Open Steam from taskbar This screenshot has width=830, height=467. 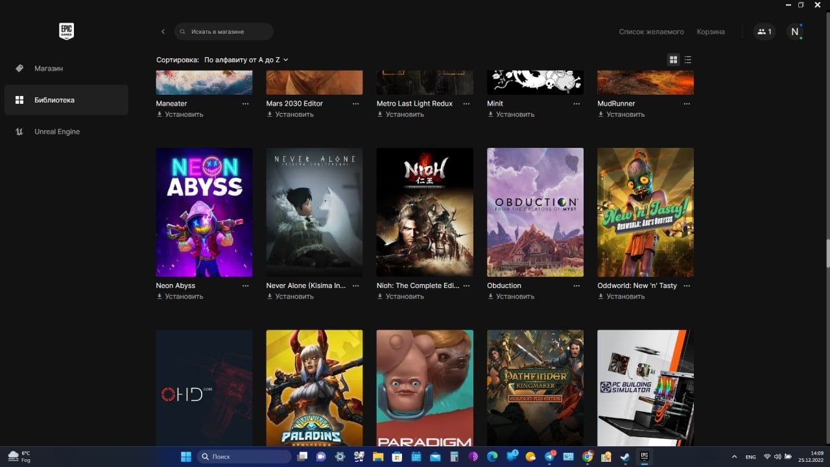[625, 457]
